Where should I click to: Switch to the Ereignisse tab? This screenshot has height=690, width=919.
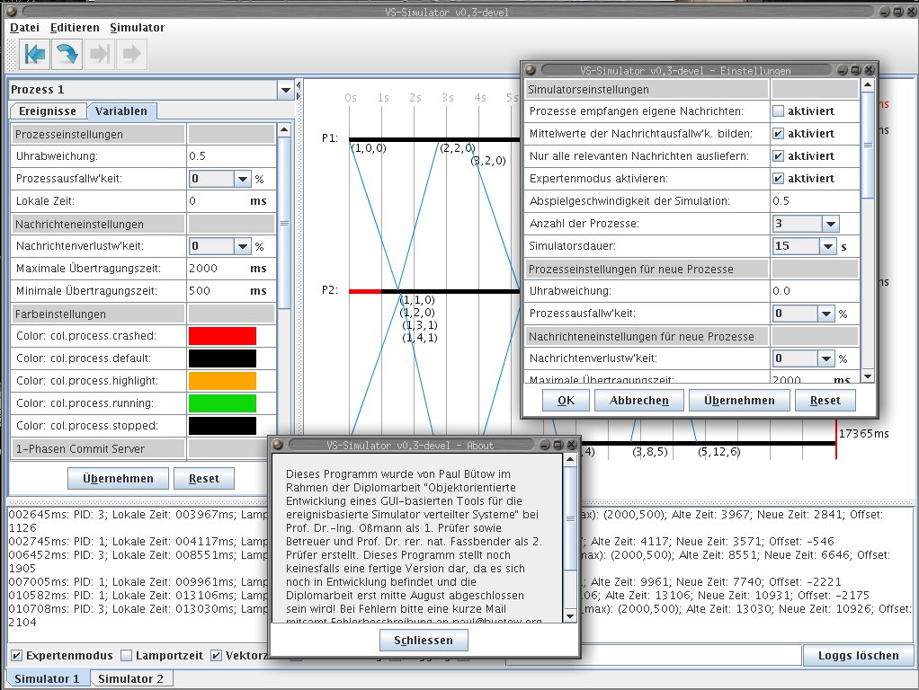pos(49,111)
